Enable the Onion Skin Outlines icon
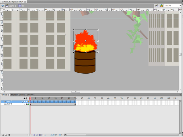This screenshot has width=183, height=137. click(37, 135)
